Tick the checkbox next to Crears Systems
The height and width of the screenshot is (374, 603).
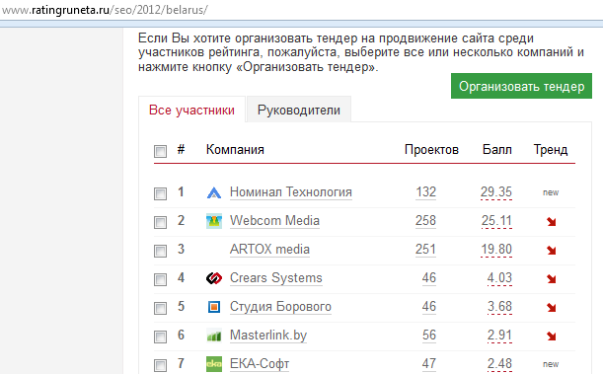click(x=160, y=279)
